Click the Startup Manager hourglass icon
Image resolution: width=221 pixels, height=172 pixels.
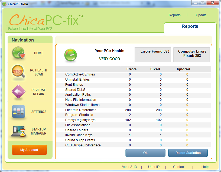(18, 131)
